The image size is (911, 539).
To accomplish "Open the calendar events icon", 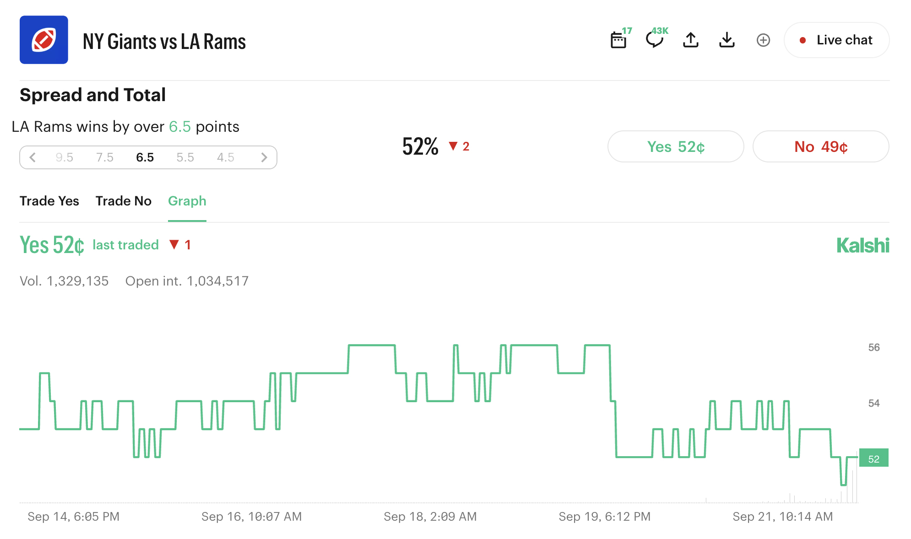I will click(618, 40).
